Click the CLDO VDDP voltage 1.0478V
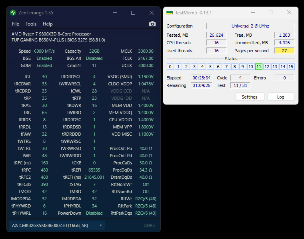The width and height of the screenshot is (304, 239). pyautogui.click(x=146, y=84)
